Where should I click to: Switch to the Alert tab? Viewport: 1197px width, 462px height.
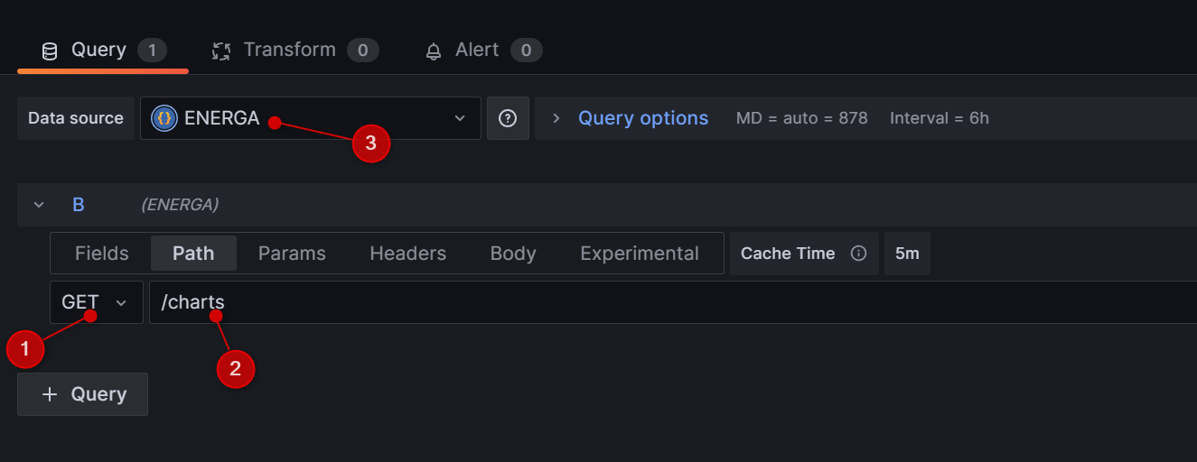pos(477,50)
